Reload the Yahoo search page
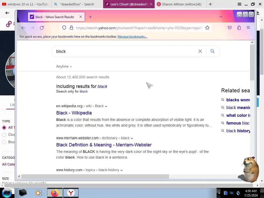This screenshot has width=264, height=198. tap(42, 28)
